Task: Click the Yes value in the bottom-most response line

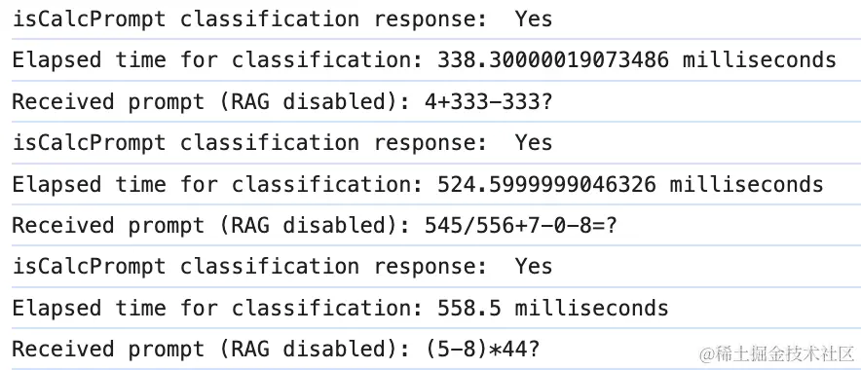Action: click(x=533, y=266)
